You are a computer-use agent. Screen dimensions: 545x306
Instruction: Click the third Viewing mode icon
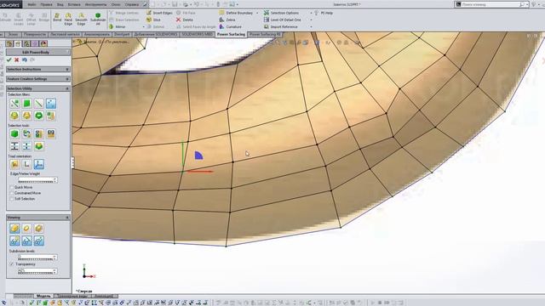click(x=39, y=229)
